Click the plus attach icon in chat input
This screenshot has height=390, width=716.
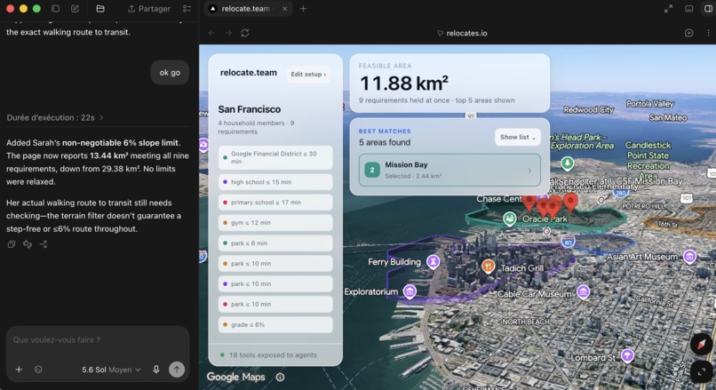click(19, 370)
